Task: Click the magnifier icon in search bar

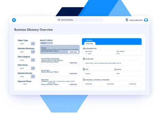Action: click(x=59, y=20)
